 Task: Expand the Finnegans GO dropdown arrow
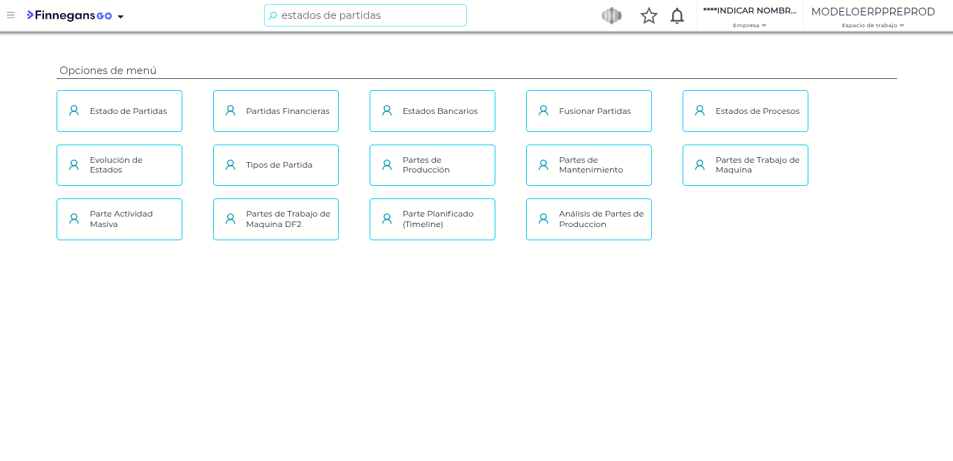tap(121, 17)
